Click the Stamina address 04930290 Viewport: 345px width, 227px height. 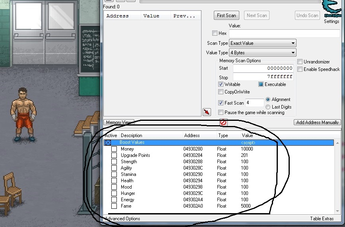coord(193,174)
